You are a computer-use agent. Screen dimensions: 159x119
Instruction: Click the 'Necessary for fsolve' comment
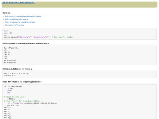click(63, 37)
